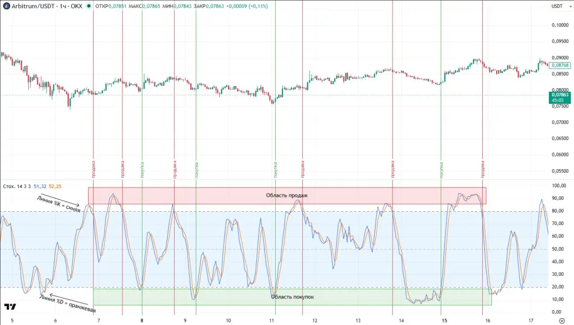Click the 0,06500 price axis label
The width and height of the screenshot is (574, 325).
click(x=560, y=138)
